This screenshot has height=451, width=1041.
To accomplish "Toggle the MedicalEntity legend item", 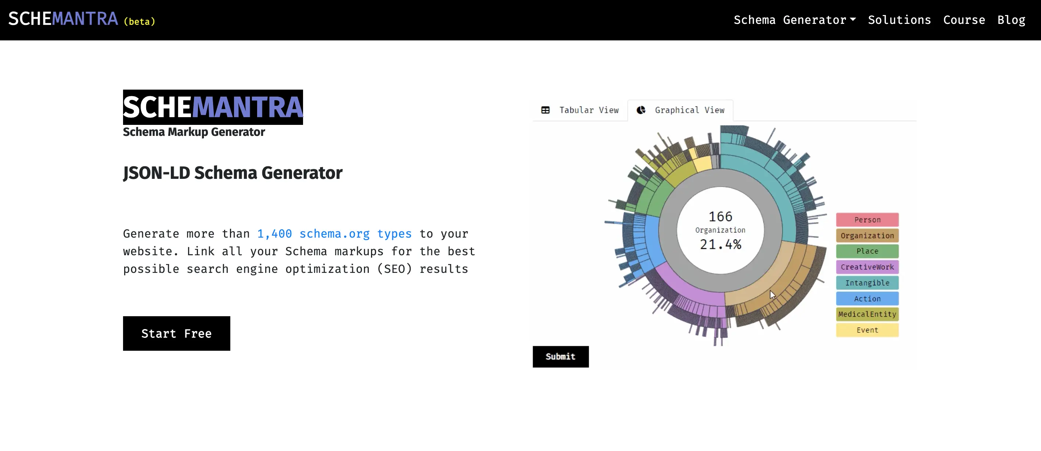I will click(x=867, y=314).
